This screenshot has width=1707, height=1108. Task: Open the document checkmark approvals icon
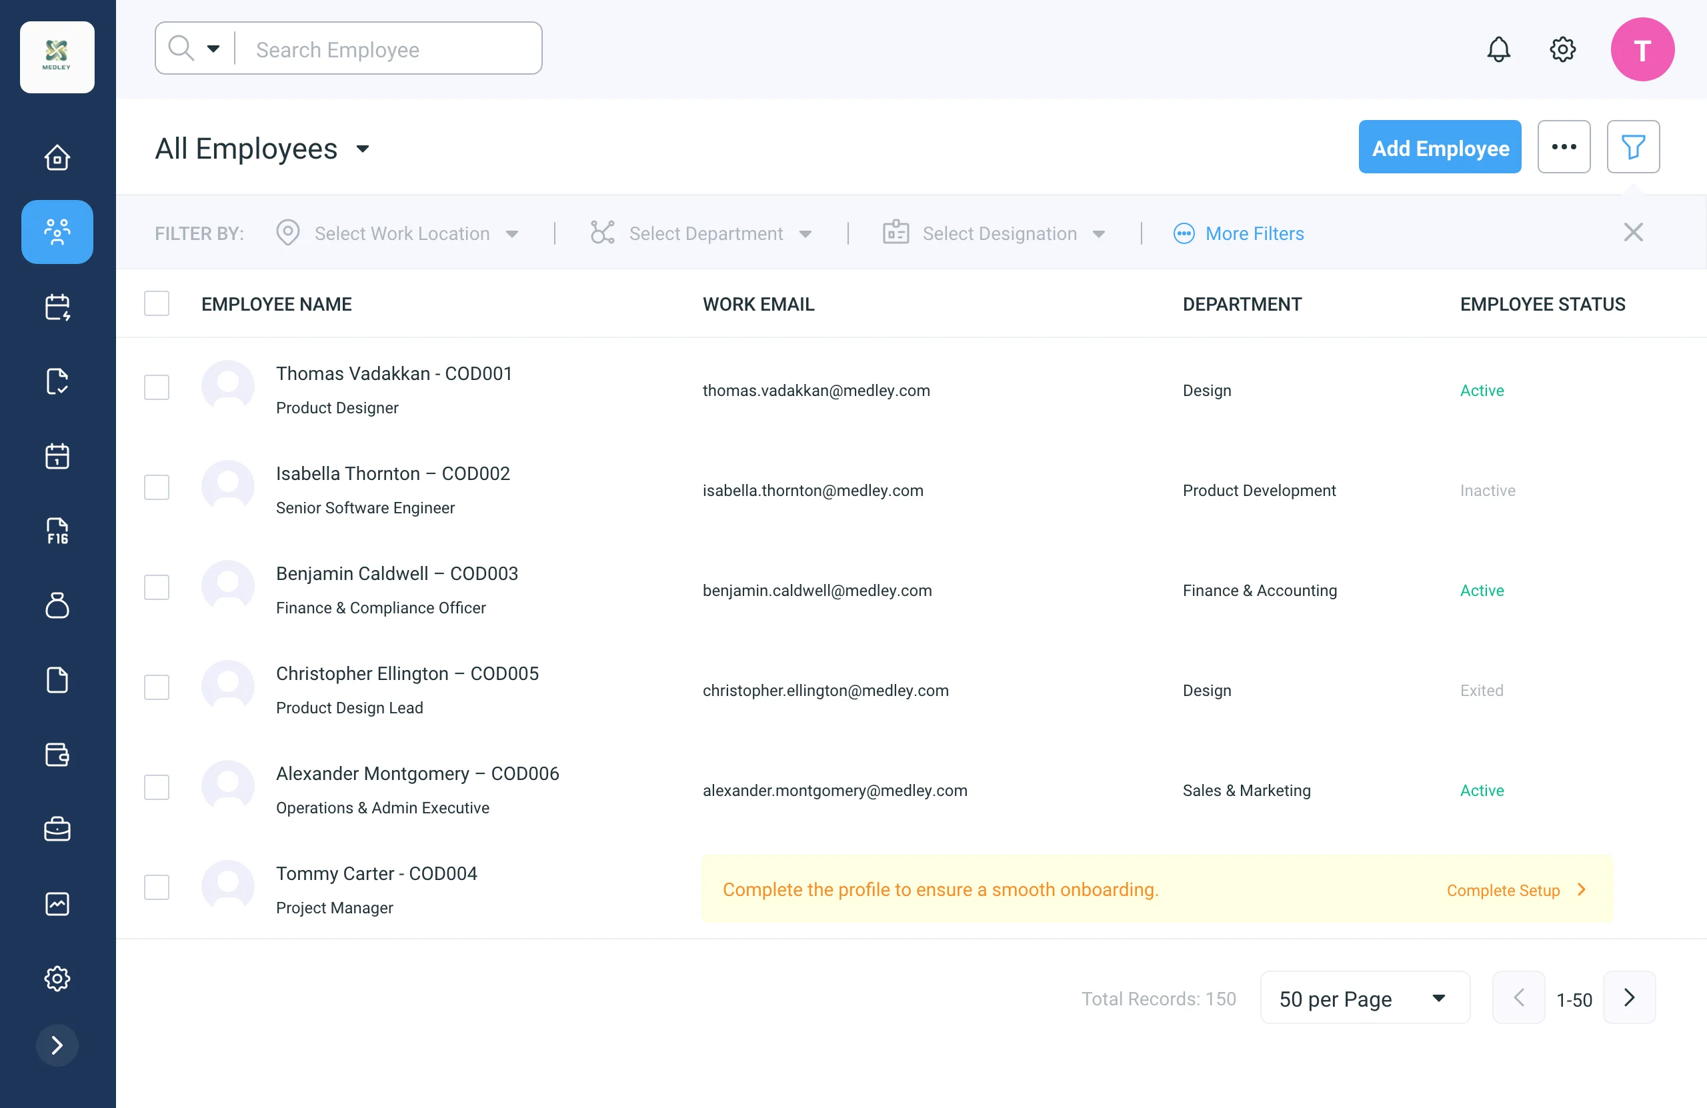click(x=57, y=381)
